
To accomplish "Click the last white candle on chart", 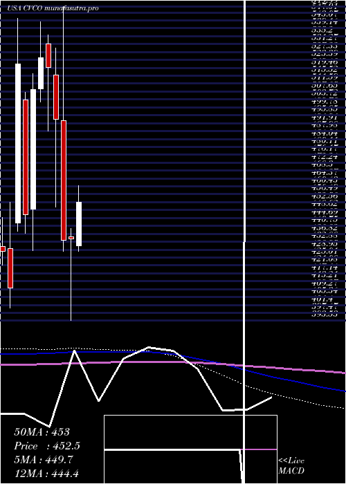I will point(79,224).
